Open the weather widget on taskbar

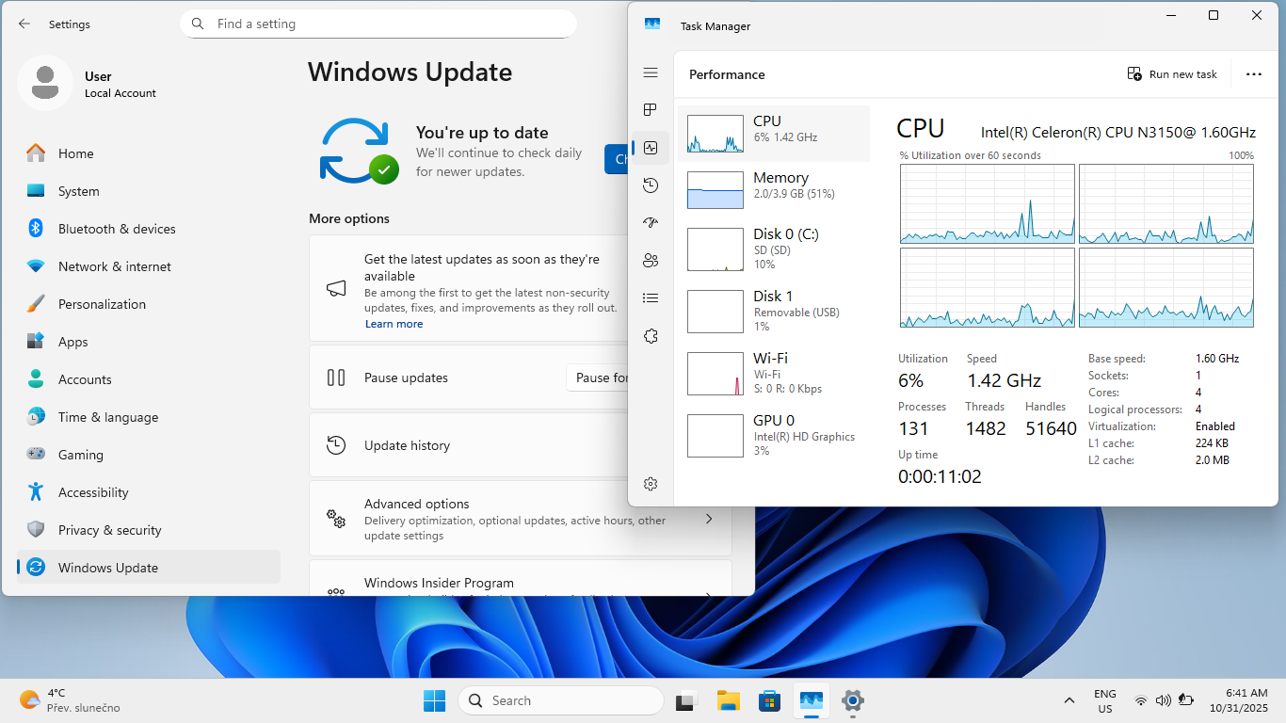[70, 700]
